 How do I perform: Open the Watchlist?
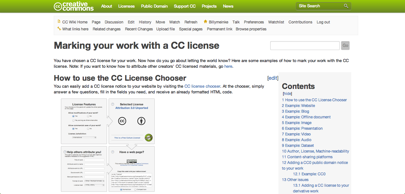point(276,22)
